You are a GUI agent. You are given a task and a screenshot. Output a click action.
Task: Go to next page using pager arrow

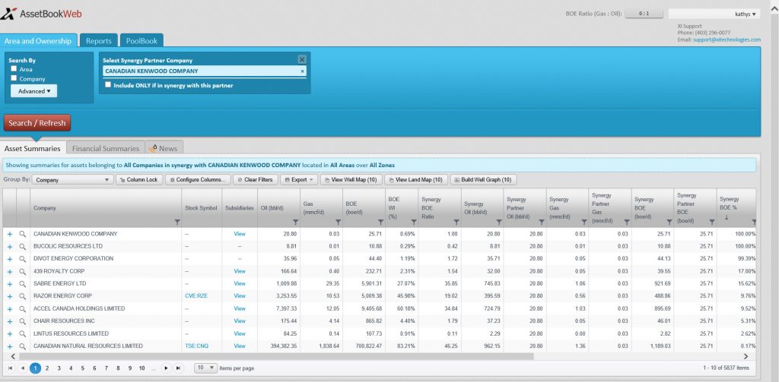167,368
